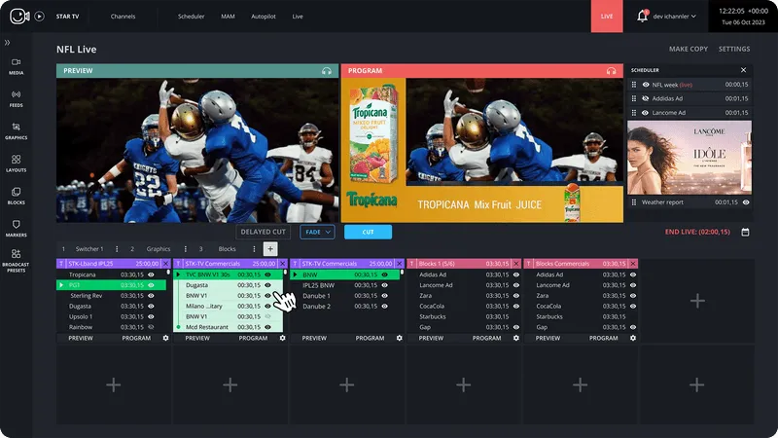Open settings gear of Blocks Commercials panel
778x438 pixels.
pos(633,338)
